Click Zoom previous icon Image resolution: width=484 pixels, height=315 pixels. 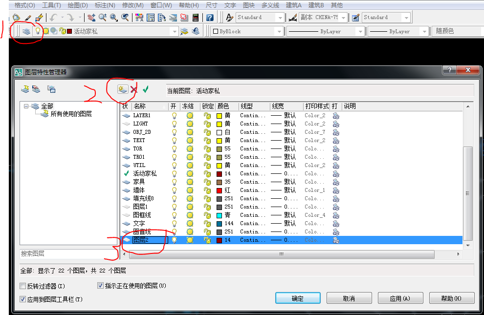click(125, 18)
